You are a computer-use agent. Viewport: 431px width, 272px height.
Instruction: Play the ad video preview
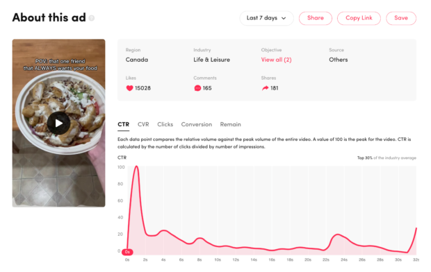[x=58, y=123]
